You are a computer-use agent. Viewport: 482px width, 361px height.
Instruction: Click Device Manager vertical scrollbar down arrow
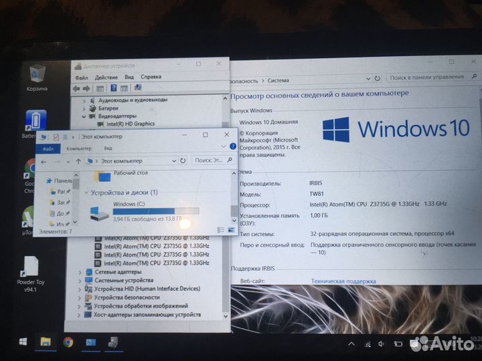[226, 316]
